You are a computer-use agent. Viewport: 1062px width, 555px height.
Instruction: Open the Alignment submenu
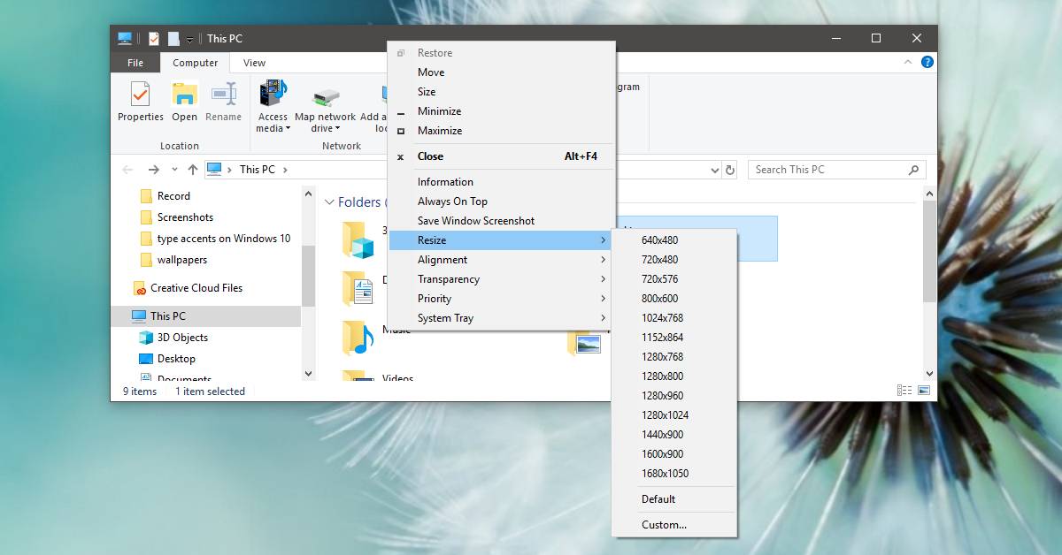pyautogui.click(x=442, y=259)
